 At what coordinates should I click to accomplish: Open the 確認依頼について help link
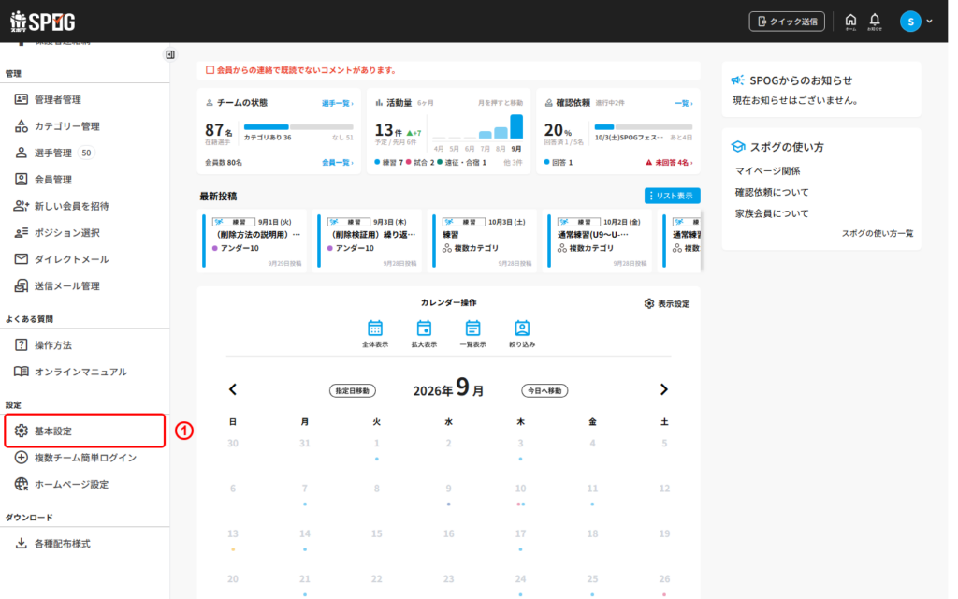pos(772,192)
